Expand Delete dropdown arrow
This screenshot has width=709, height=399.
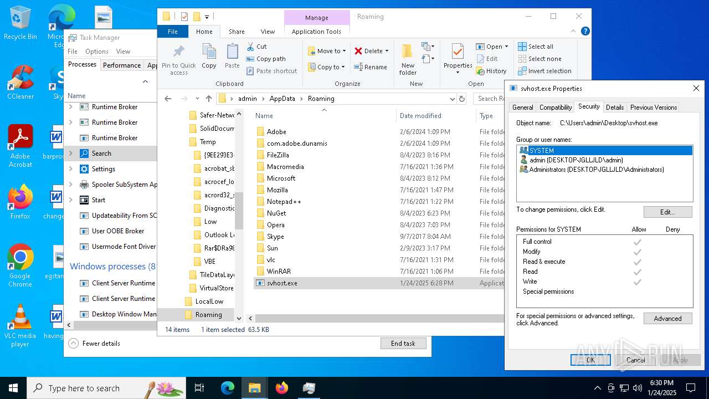point(387,51)
